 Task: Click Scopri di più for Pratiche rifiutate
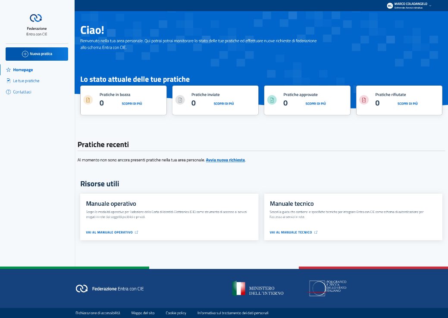(407, 104)
